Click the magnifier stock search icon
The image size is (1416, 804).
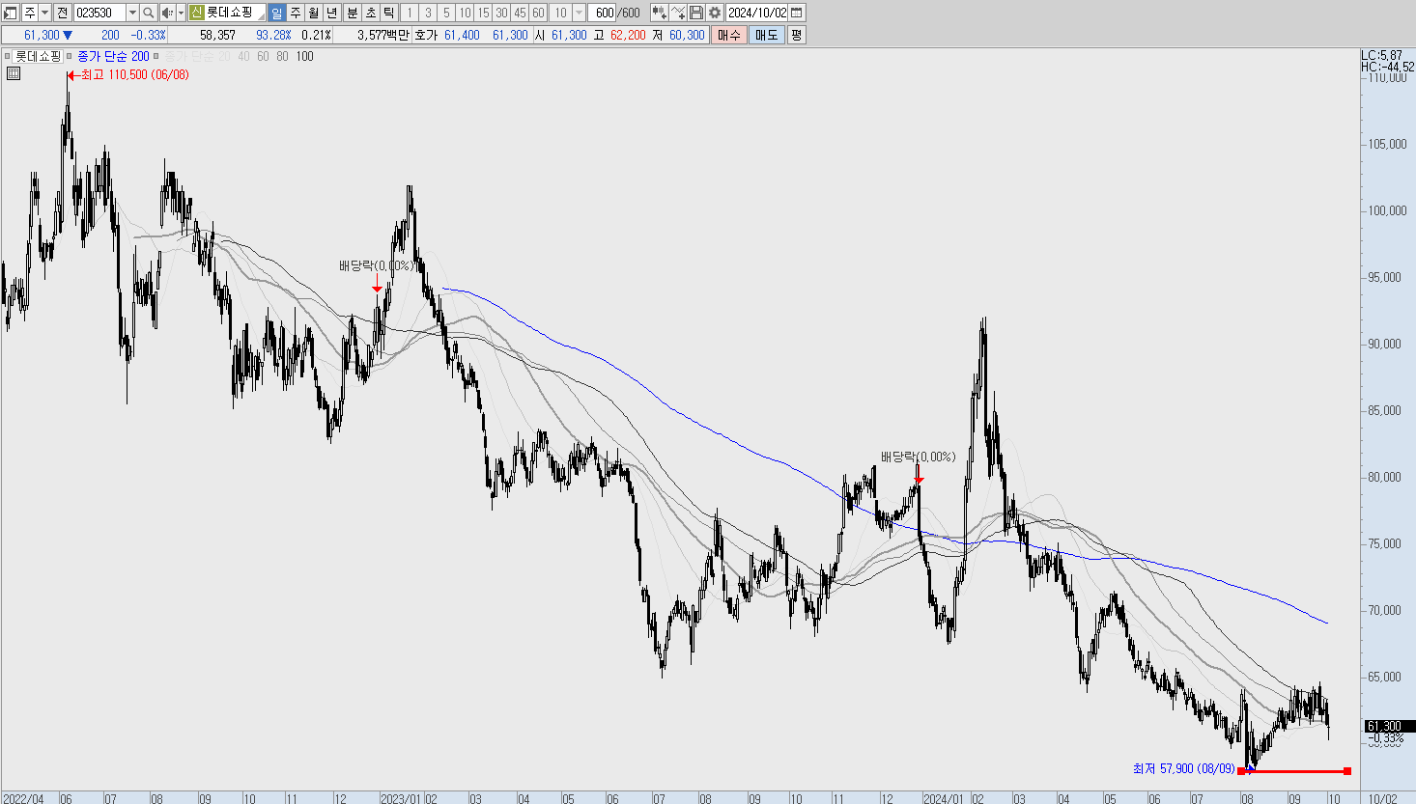(x=149, y=13)
